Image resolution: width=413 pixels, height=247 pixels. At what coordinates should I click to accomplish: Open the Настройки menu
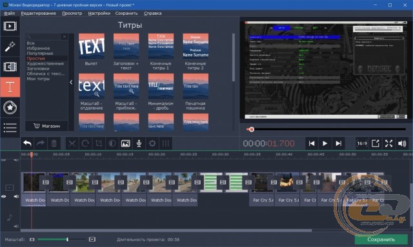click(99, 13)
